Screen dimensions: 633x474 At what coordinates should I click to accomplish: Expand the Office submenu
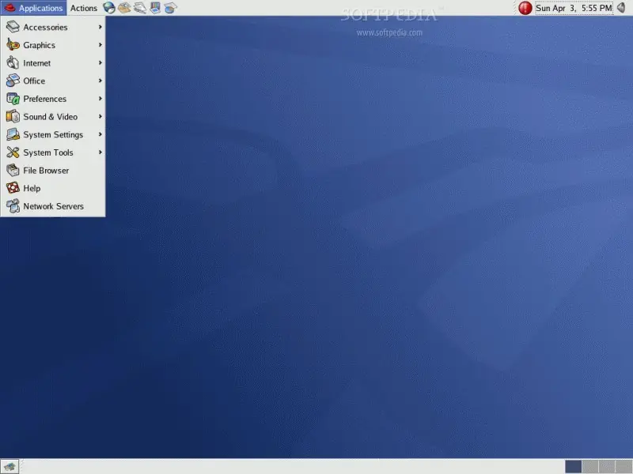53,81
